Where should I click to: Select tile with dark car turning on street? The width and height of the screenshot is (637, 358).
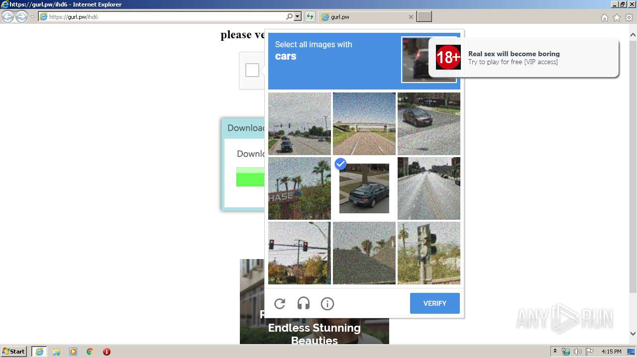tap(429, 124)
